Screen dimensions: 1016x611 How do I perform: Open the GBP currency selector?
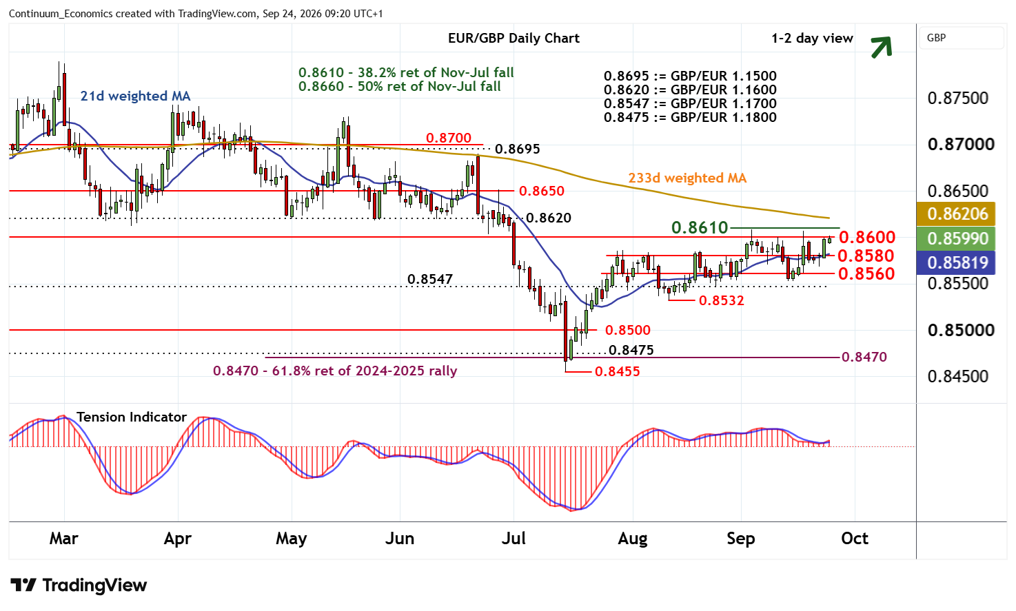point(962,38)
